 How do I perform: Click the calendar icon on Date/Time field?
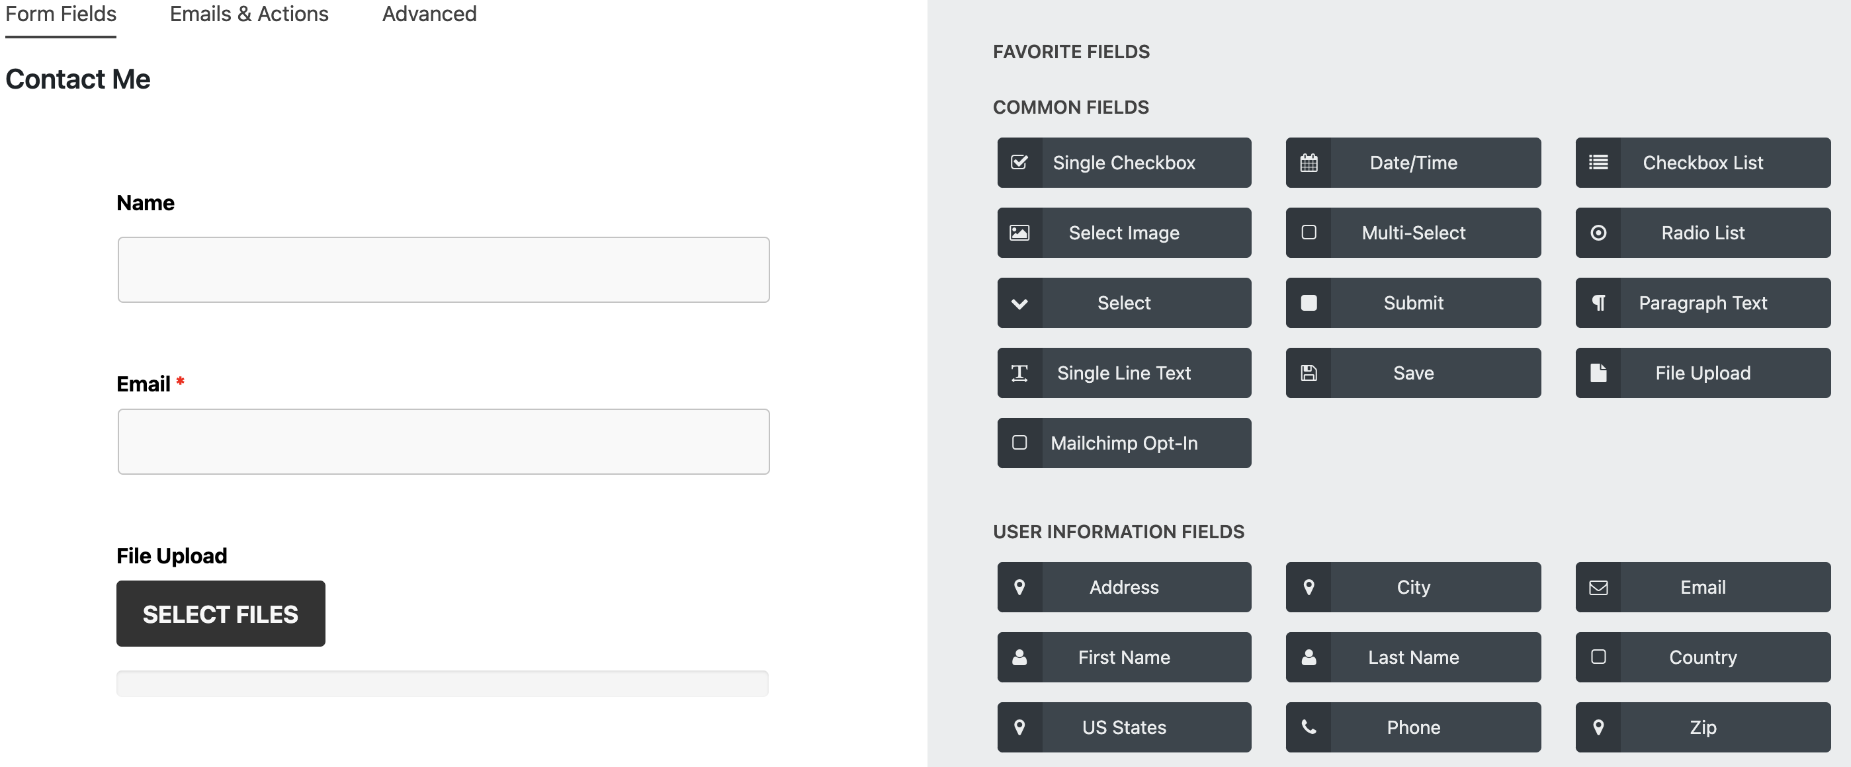pyautogui.click(x=1309, y=163)
